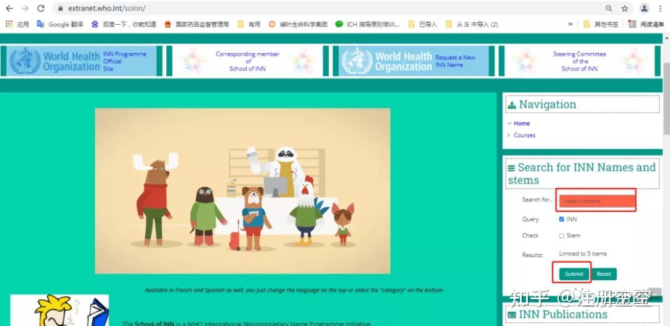Viewport: 670px width, 326px height.
Task: Bookmark this page with the star icon
Action: [x=624, y=9]
